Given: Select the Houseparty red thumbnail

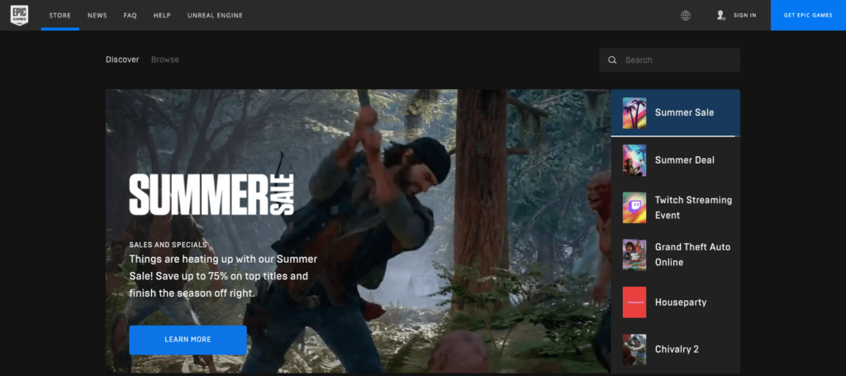Looking at the screenshot, I should (634, 302).
